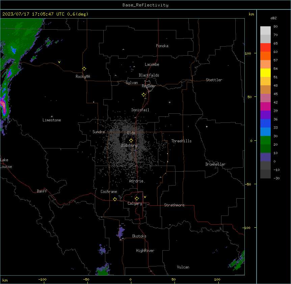Select the yellow diamond marker south of RedDeer
The image size is (291, 284).
[x=144, y=95]
